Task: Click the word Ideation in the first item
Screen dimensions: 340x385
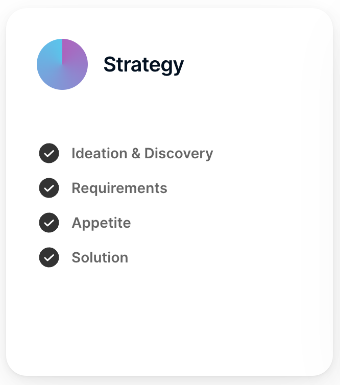Action: click(100, 154)
